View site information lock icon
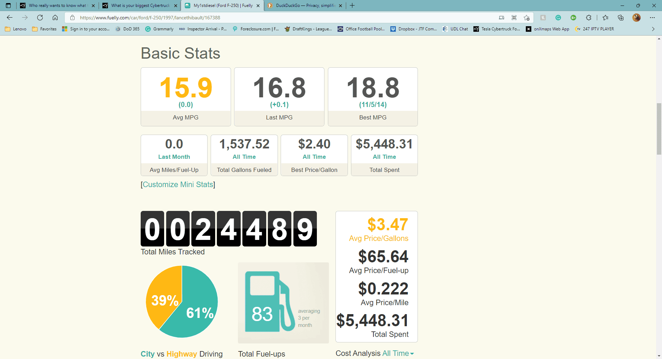Image resolution: width=662 pixels, height=359 pixels. coord(72,18)
